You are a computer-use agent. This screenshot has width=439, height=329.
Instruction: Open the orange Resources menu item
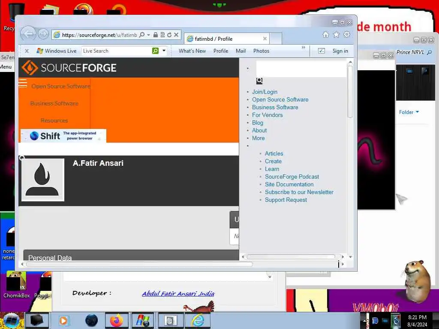[x=54, y=120]
